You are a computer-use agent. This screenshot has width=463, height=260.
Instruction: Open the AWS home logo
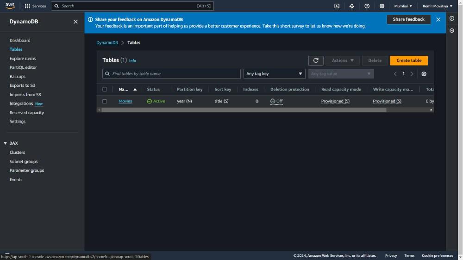[10, 6]
